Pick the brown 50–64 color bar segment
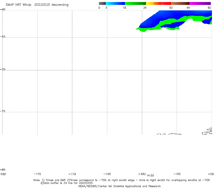The image size is (214, 188). [180, 3]
